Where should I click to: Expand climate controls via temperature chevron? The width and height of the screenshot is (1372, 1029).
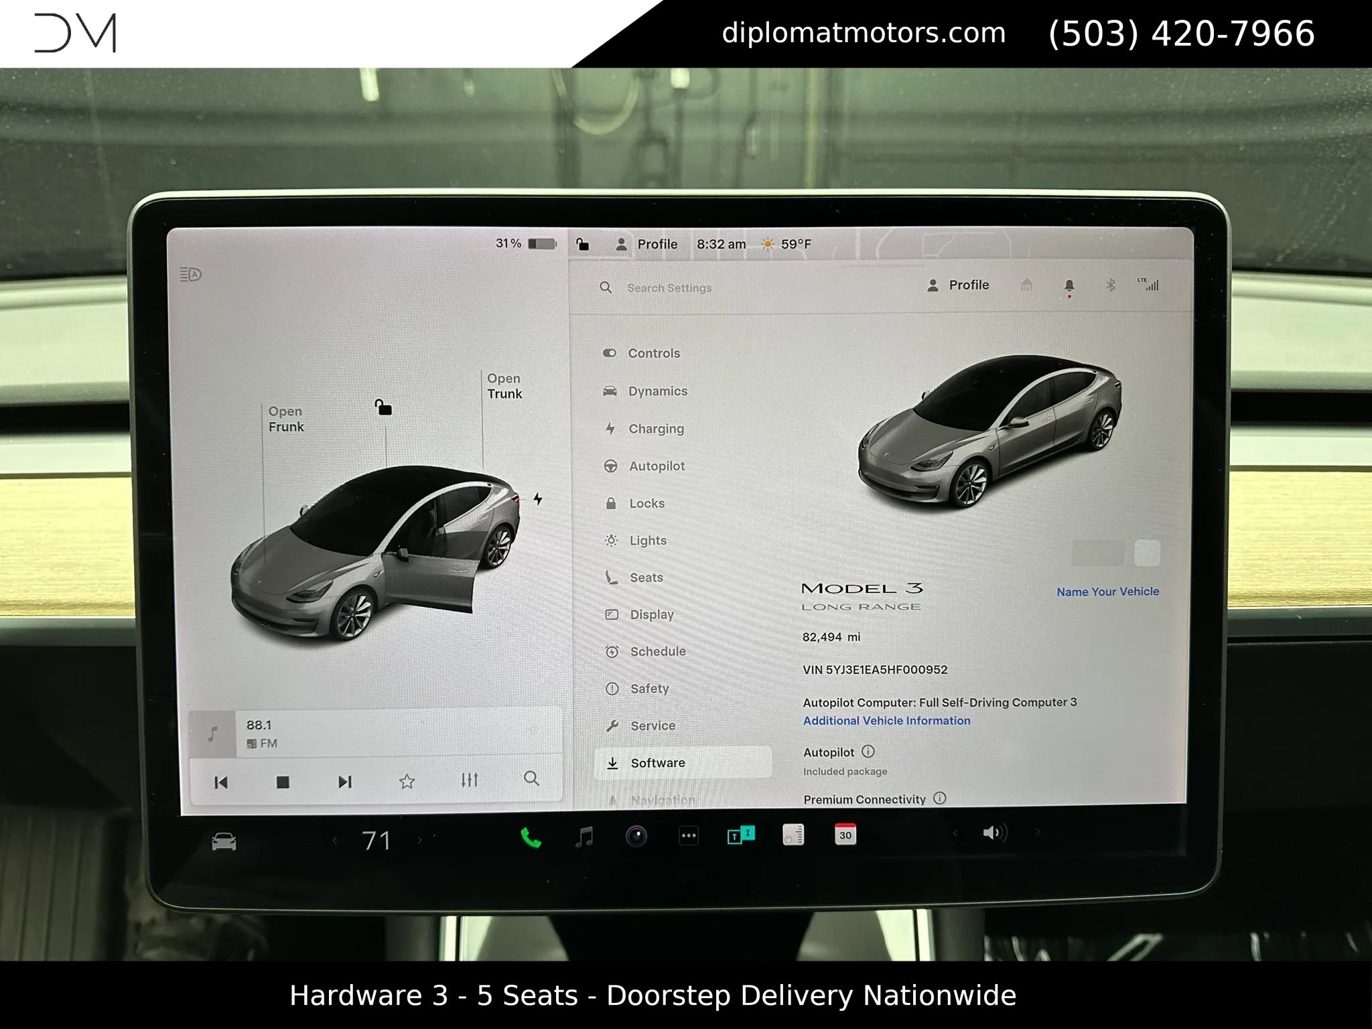pyautogui.click(x=334, y=839)
